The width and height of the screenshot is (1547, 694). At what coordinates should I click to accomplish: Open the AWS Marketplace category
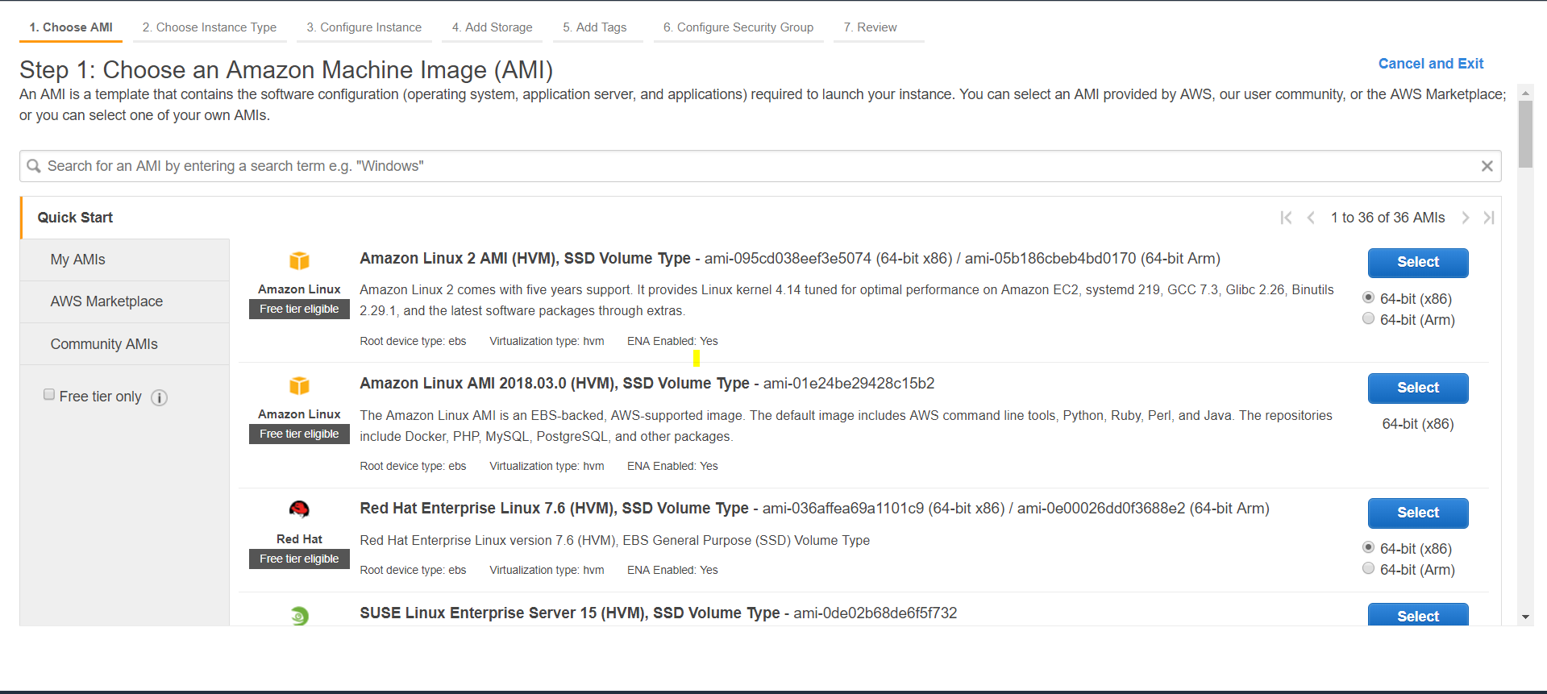point(106,301)
